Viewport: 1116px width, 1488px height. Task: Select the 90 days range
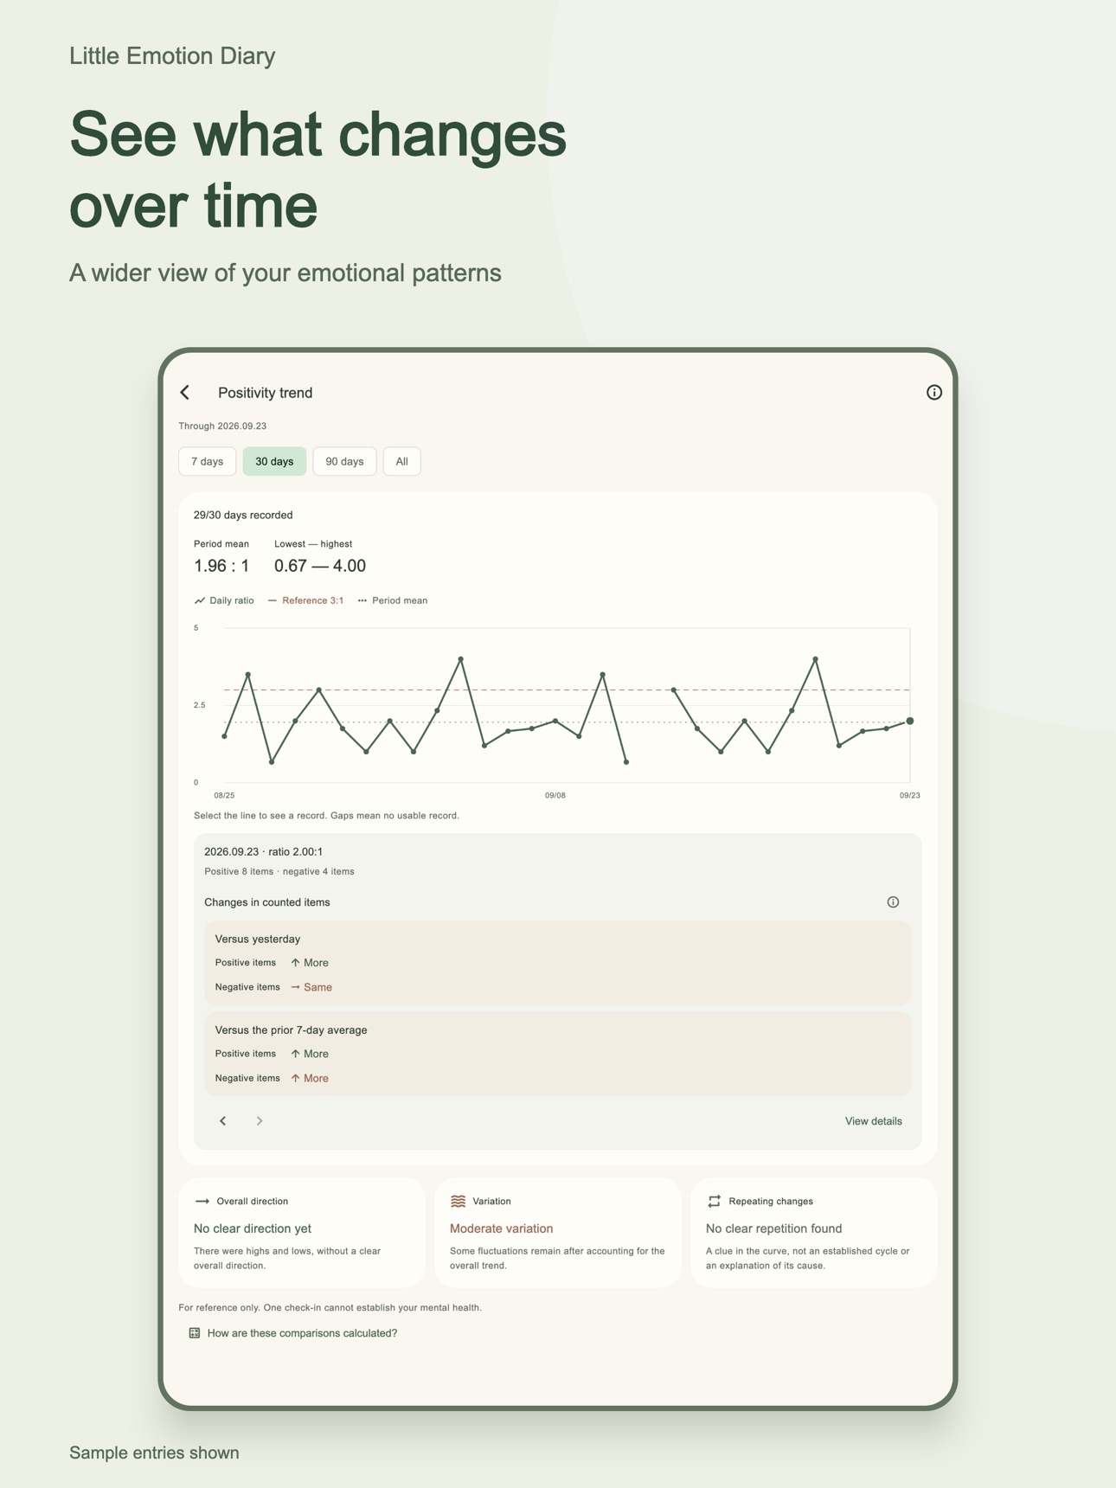pyautogui.click(x=344, y=461)
